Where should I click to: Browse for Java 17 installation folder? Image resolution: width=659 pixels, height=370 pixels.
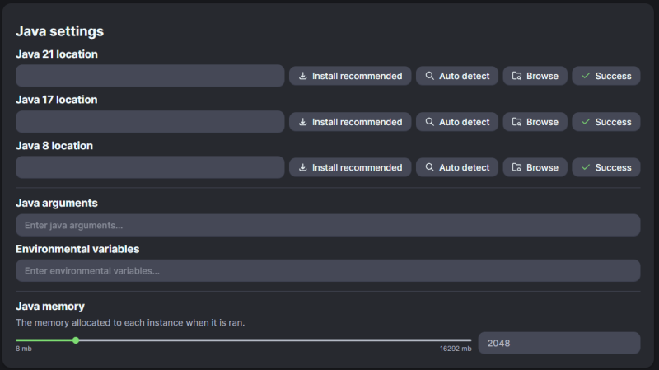535,122
